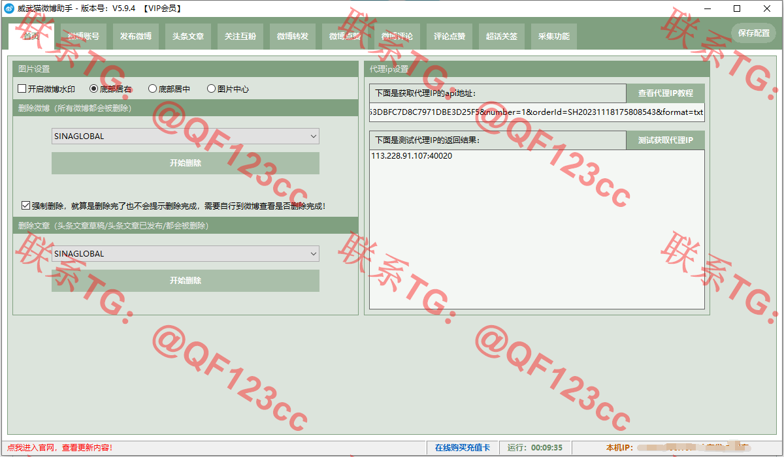Maximize the 威武猫微博助手 window
This screenshot has height=457, width=784.
(x=737, y=8)
